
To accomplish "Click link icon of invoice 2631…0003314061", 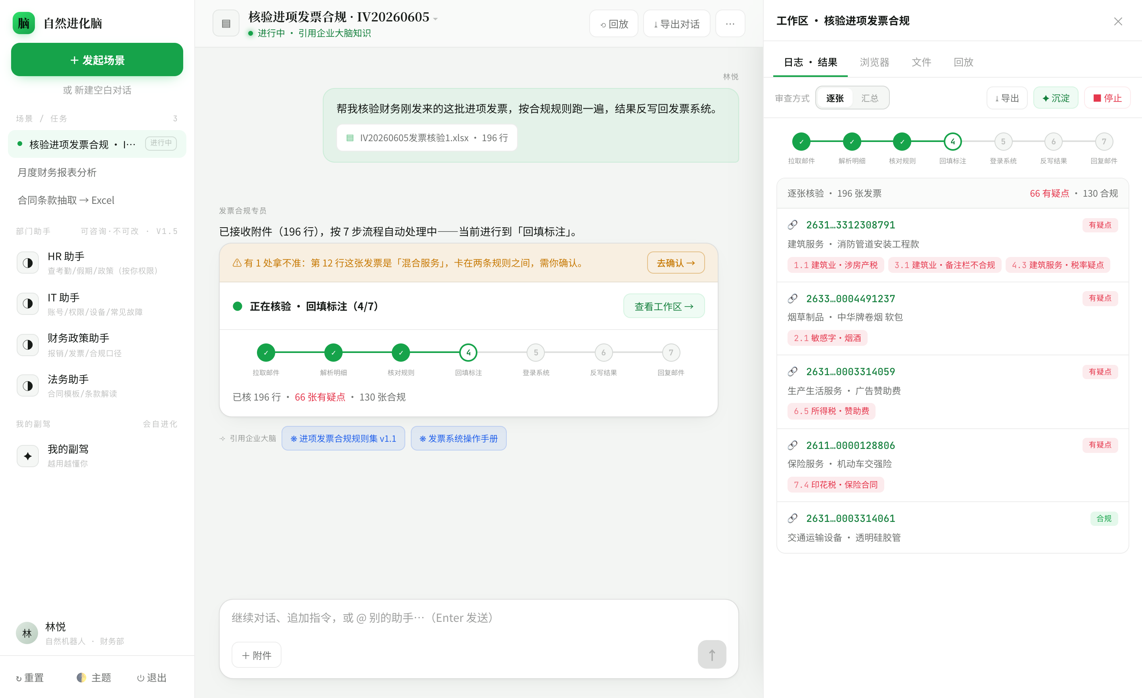I will (x=793, y=518).
